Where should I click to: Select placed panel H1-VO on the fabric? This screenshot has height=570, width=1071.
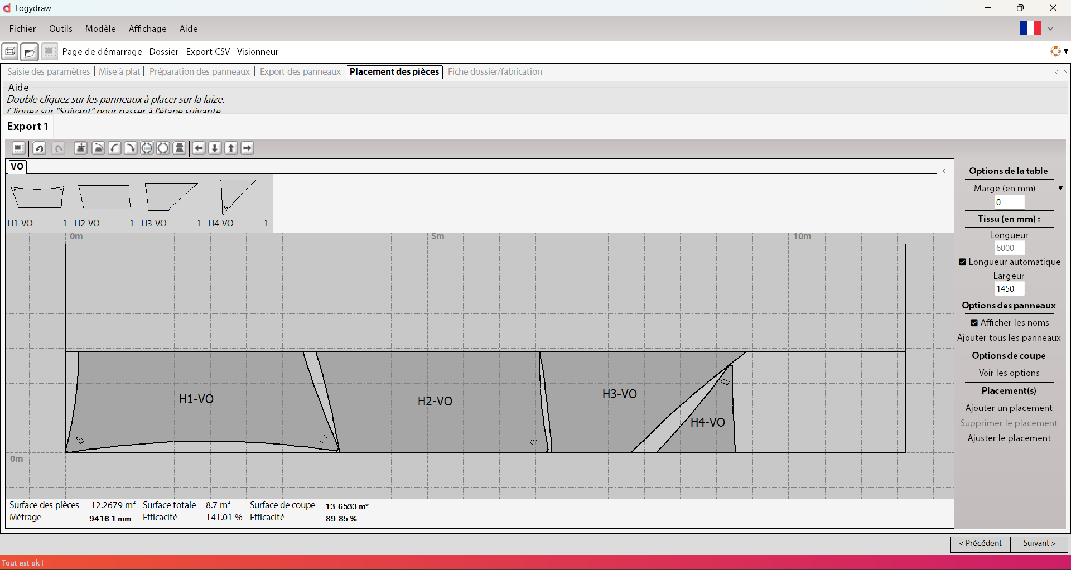pos(196,399)
